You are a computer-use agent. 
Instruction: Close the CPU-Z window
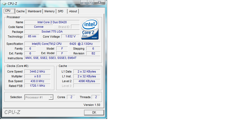[99, 3]
